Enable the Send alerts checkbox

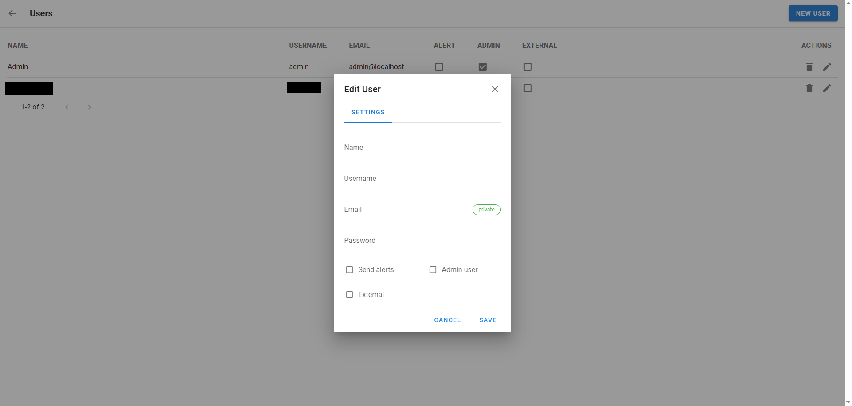[x=350, y=270]
